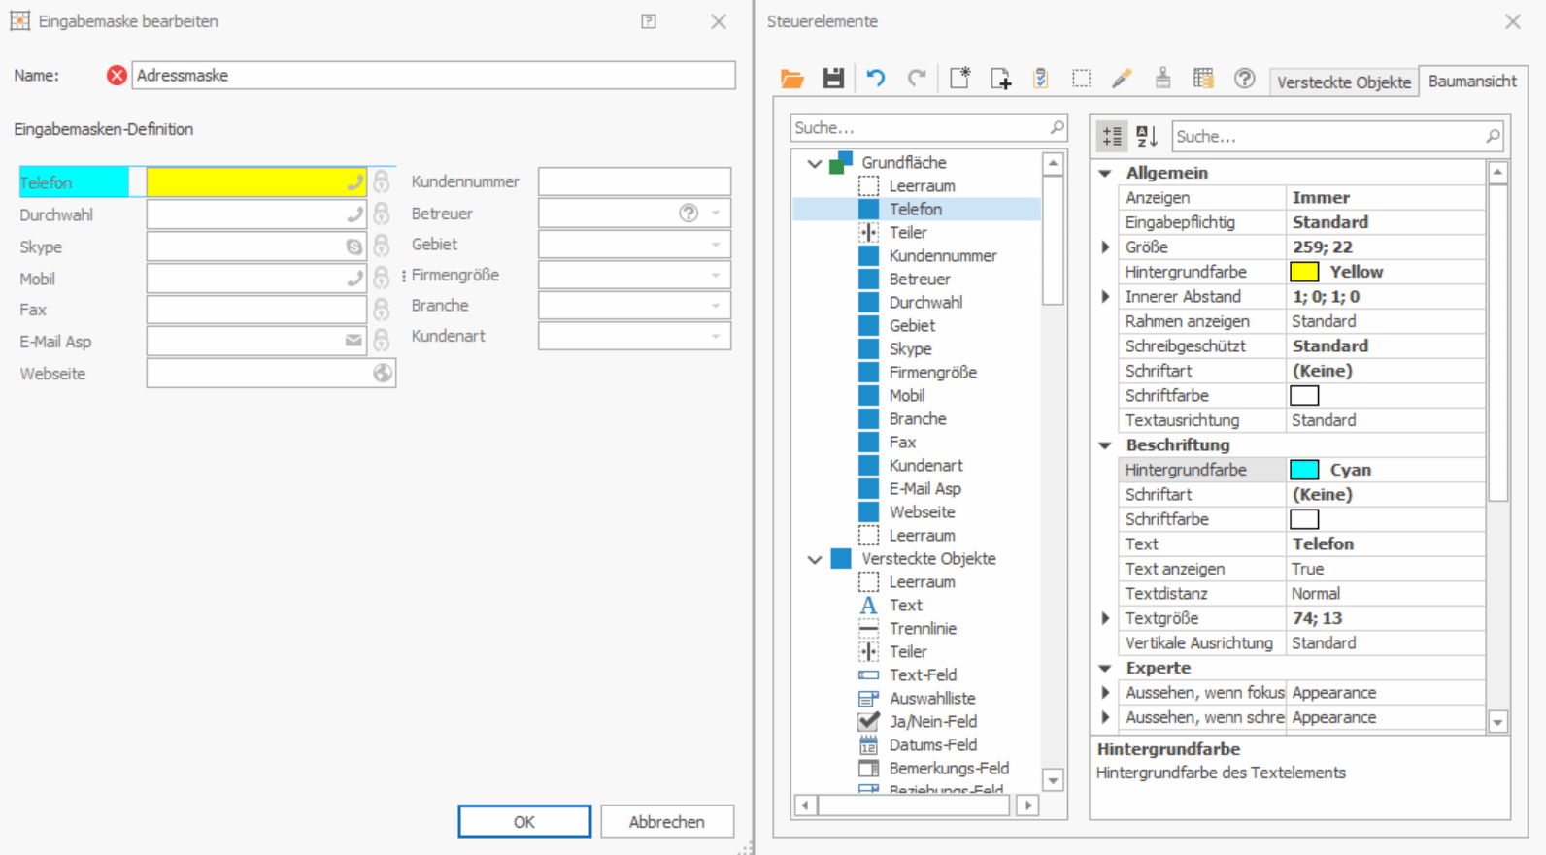Click the pencil edit icon
This screenshot has width=1546, height=855.
pyautogui.click(x=1122, y=79)
